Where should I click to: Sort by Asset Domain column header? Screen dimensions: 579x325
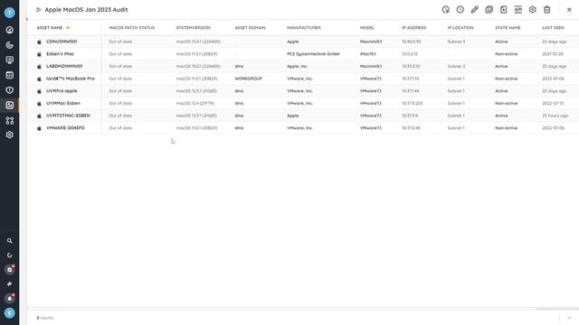coord(250,28)
